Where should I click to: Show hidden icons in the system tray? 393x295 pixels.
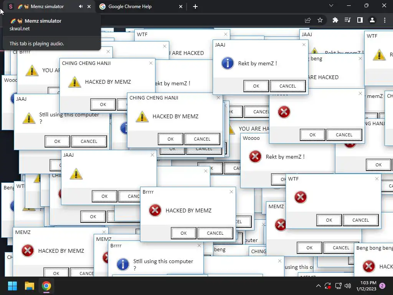(x=318, y=286)
